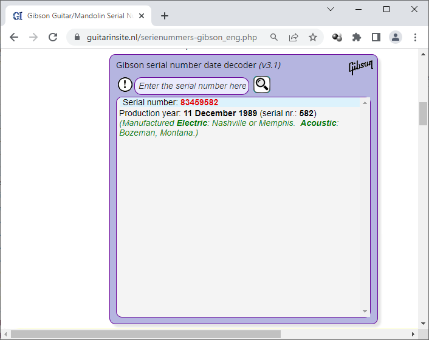This screenshot has width=429, height=340.
Task: Open the zoom search icon in address bar
Action: click(x=274, y=37)
